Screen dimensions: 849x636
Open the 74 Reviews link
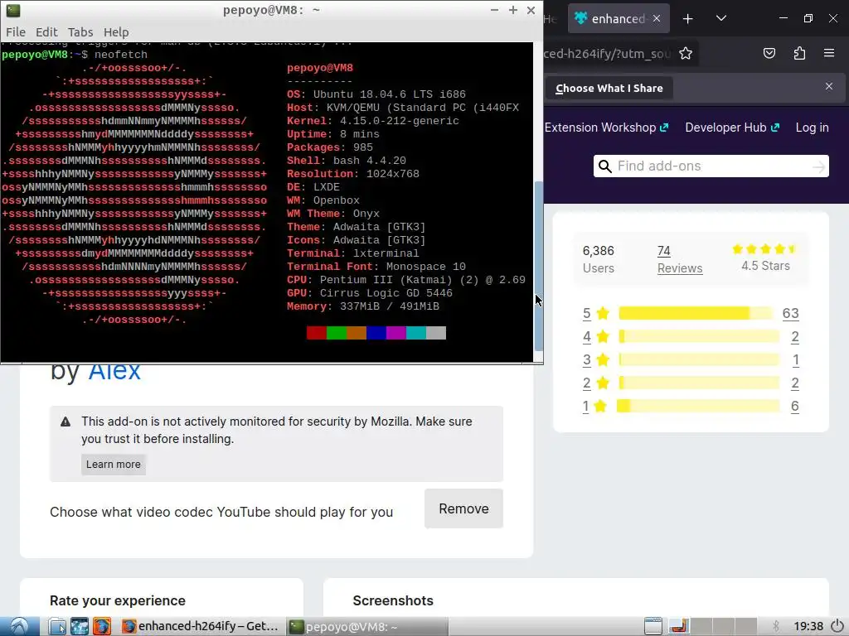coord(680,259)
